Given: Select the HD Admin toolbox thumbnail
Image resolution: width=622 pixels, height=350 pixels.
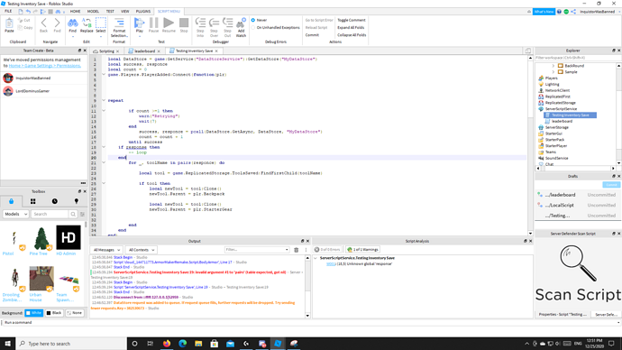Looking at the screenshot, I should [x=69, y=237].
